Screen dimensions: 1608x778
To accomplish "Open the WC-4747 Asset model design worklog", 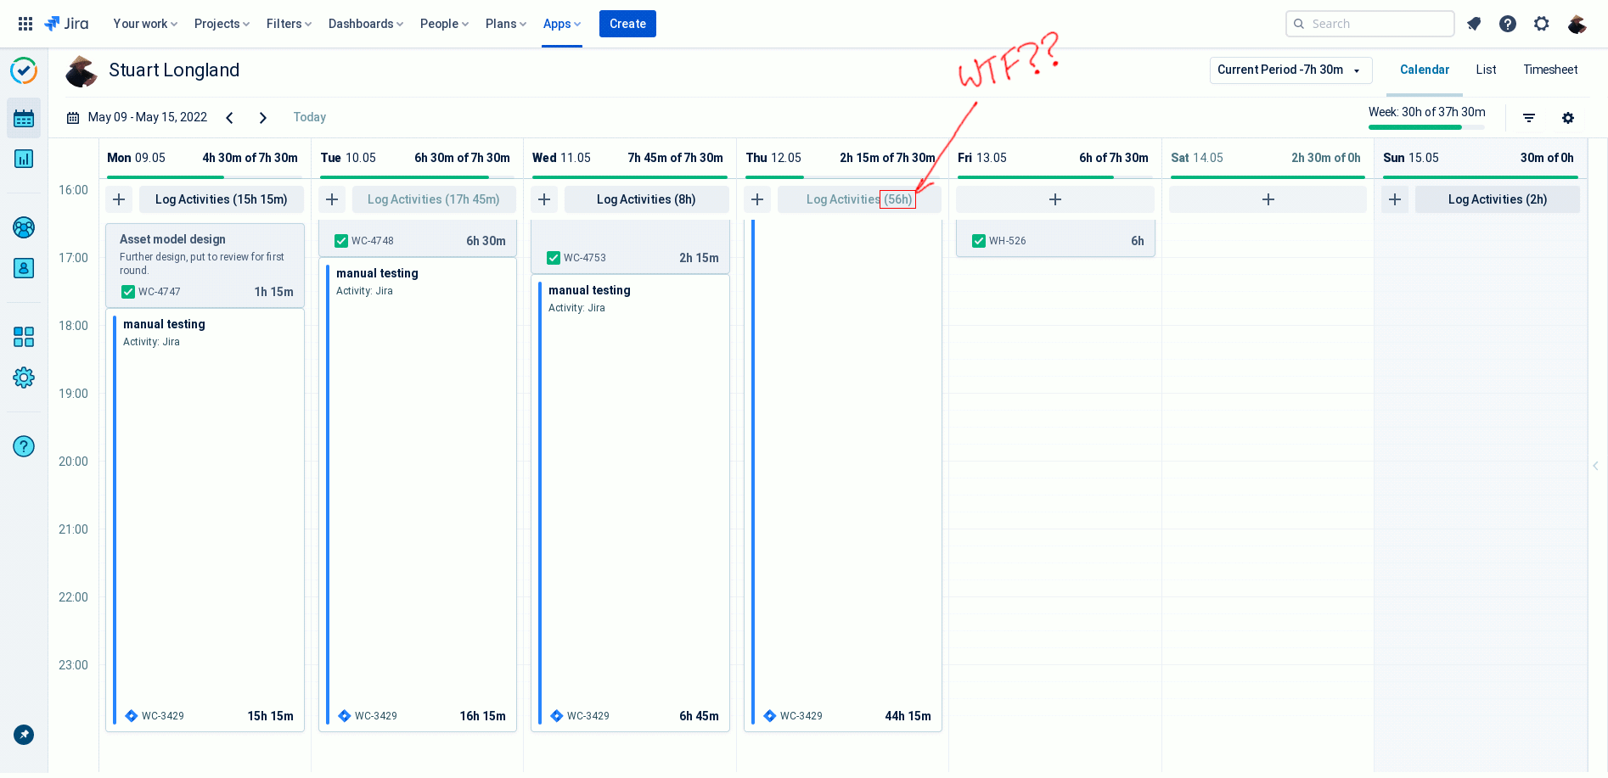I will (x=205, y=265).
